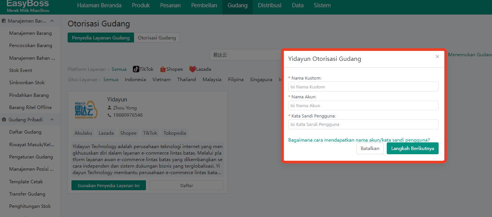Click the Batalkan button
492x217 pixels.
(x=370, y=148)
